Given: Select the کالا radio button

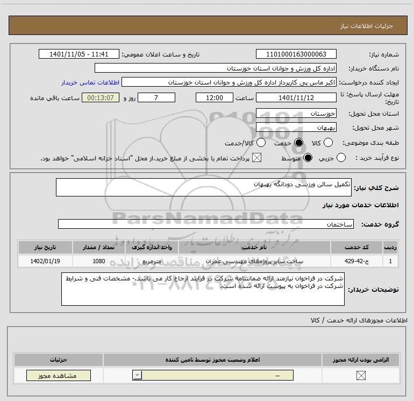Looking at the screenshot, I should 328,143.
